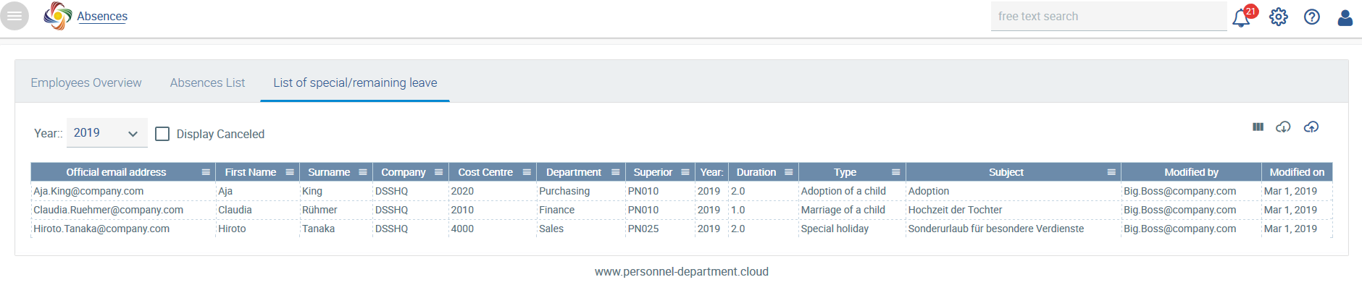
Task: Open the Department column filter menu
Action: click(615, 172)
